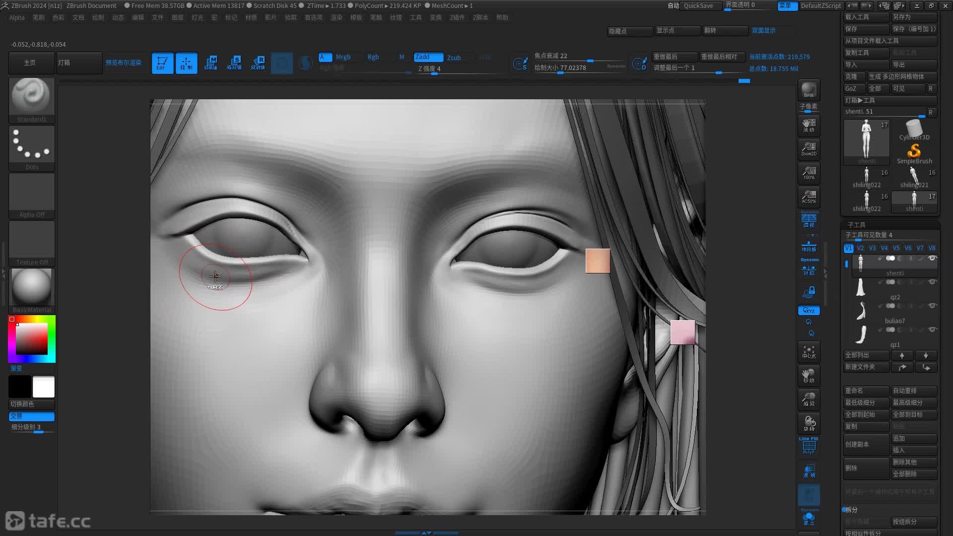953x536 pixels.
Task: Open the DefaultZScript button
Action: click(x=821, y=5)
